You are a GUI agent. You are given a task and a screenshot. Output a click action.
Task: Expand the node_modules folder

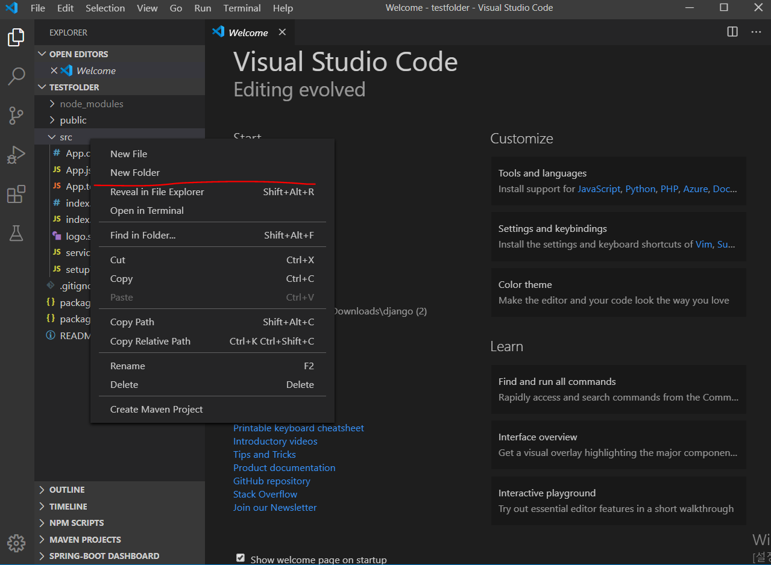pos(119,104)
